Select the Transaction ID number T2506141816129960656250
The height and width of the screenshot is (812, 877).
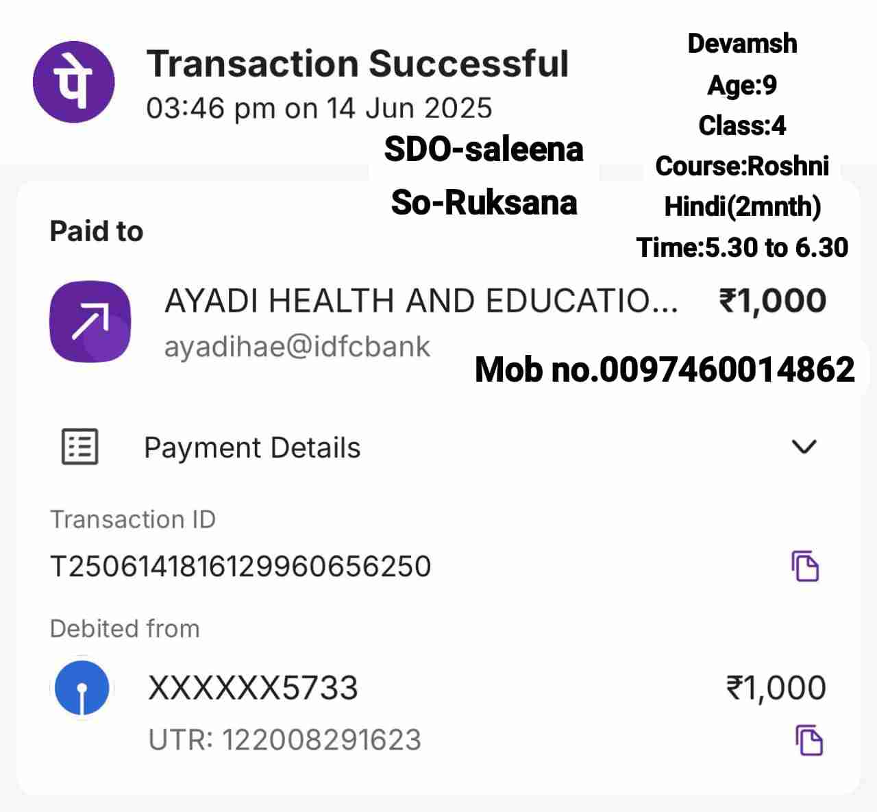240,567
